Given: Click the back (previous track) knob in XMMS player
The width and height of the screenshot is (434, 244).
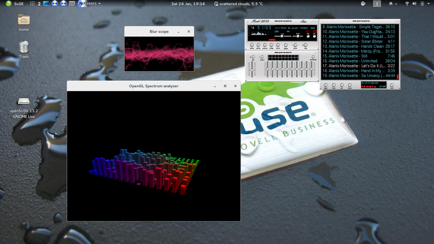Looking at the screenshot, I should pyautogui.click(x=252, y=45).
